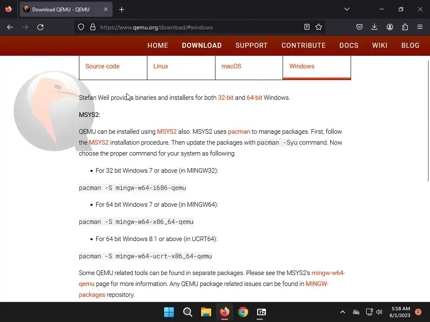Select the Download QEMU - QEMU tab

pos(66,9)
